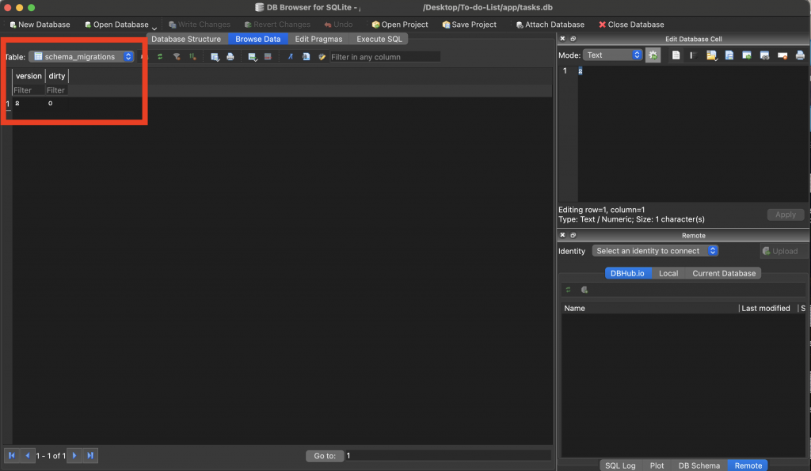Click the Close Database toolbar button
The width and height of the screenshot is (811, 471).
[x=631, y=25]
